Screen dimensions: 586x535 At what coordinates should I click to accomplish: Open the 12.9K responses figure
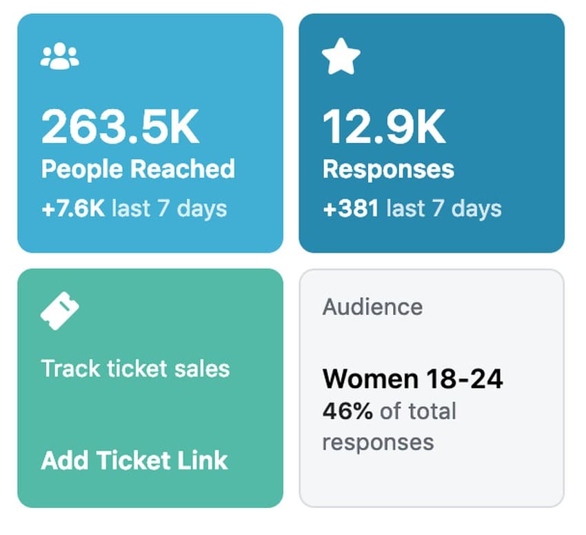384,128
